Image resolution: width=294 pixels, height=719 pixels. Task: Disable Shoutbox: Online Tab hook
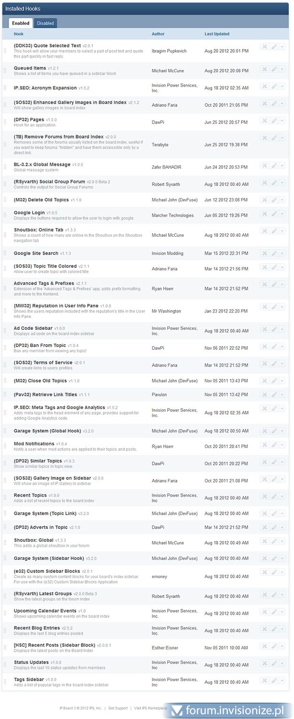[264, 231]
